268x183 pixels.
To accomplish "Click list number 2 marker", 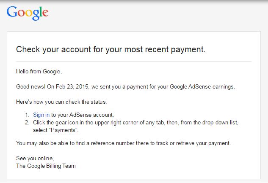I will [27, 123].
